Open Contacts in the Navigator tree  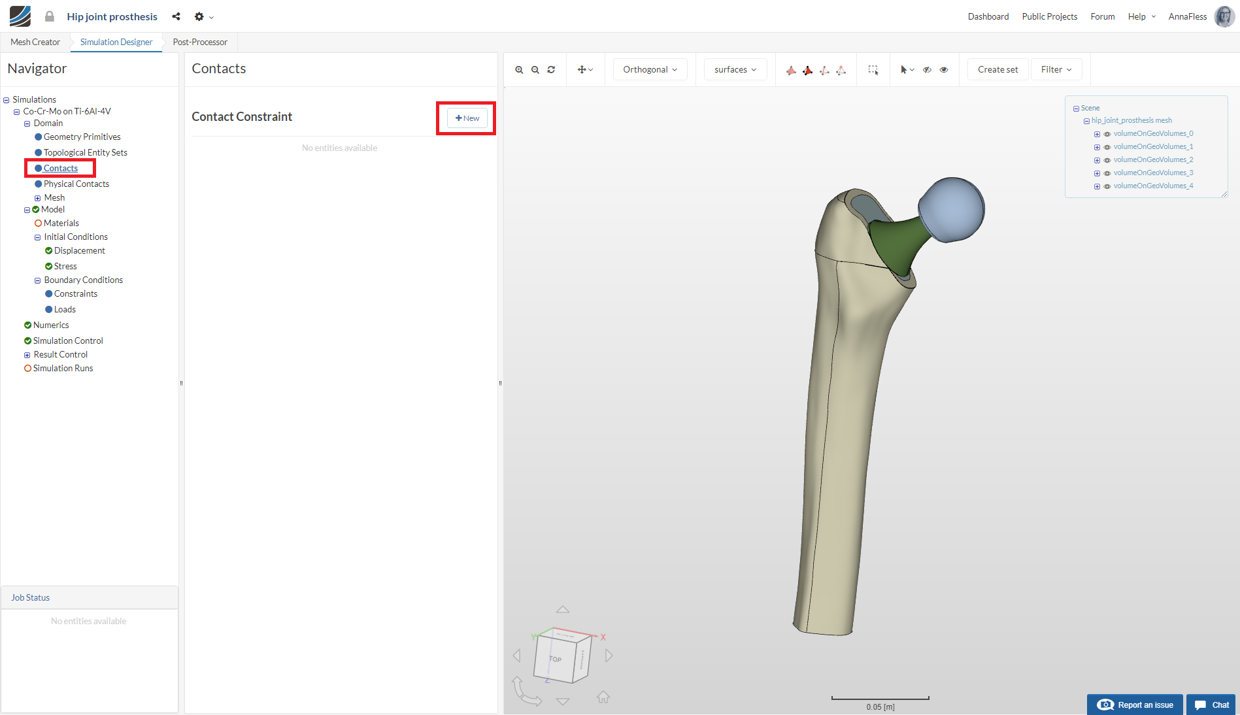tap(61, 168)
